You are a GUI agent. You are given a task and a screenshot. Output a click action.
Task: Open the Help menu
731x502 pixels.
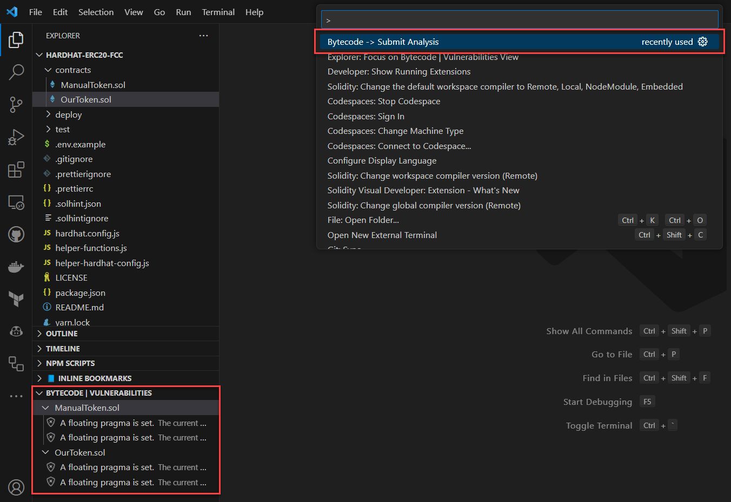tap(254, 12)
